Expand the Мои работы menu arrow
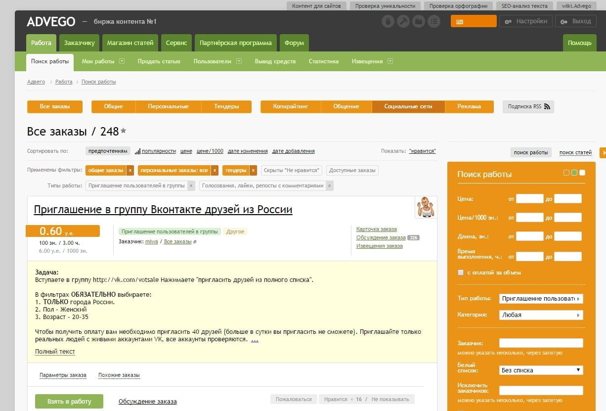This screenshot has width=606, height=411. (x=122, y=61)
